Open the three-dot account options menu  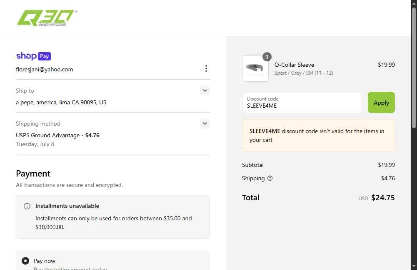[x=206, y=68]
